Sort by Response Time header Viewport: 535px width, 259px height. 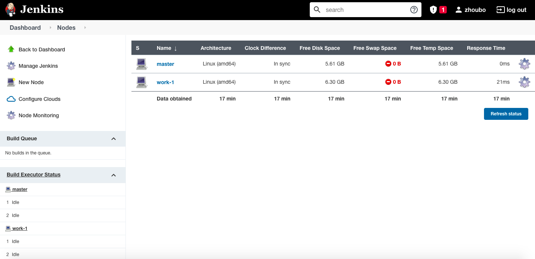(486, 48)
